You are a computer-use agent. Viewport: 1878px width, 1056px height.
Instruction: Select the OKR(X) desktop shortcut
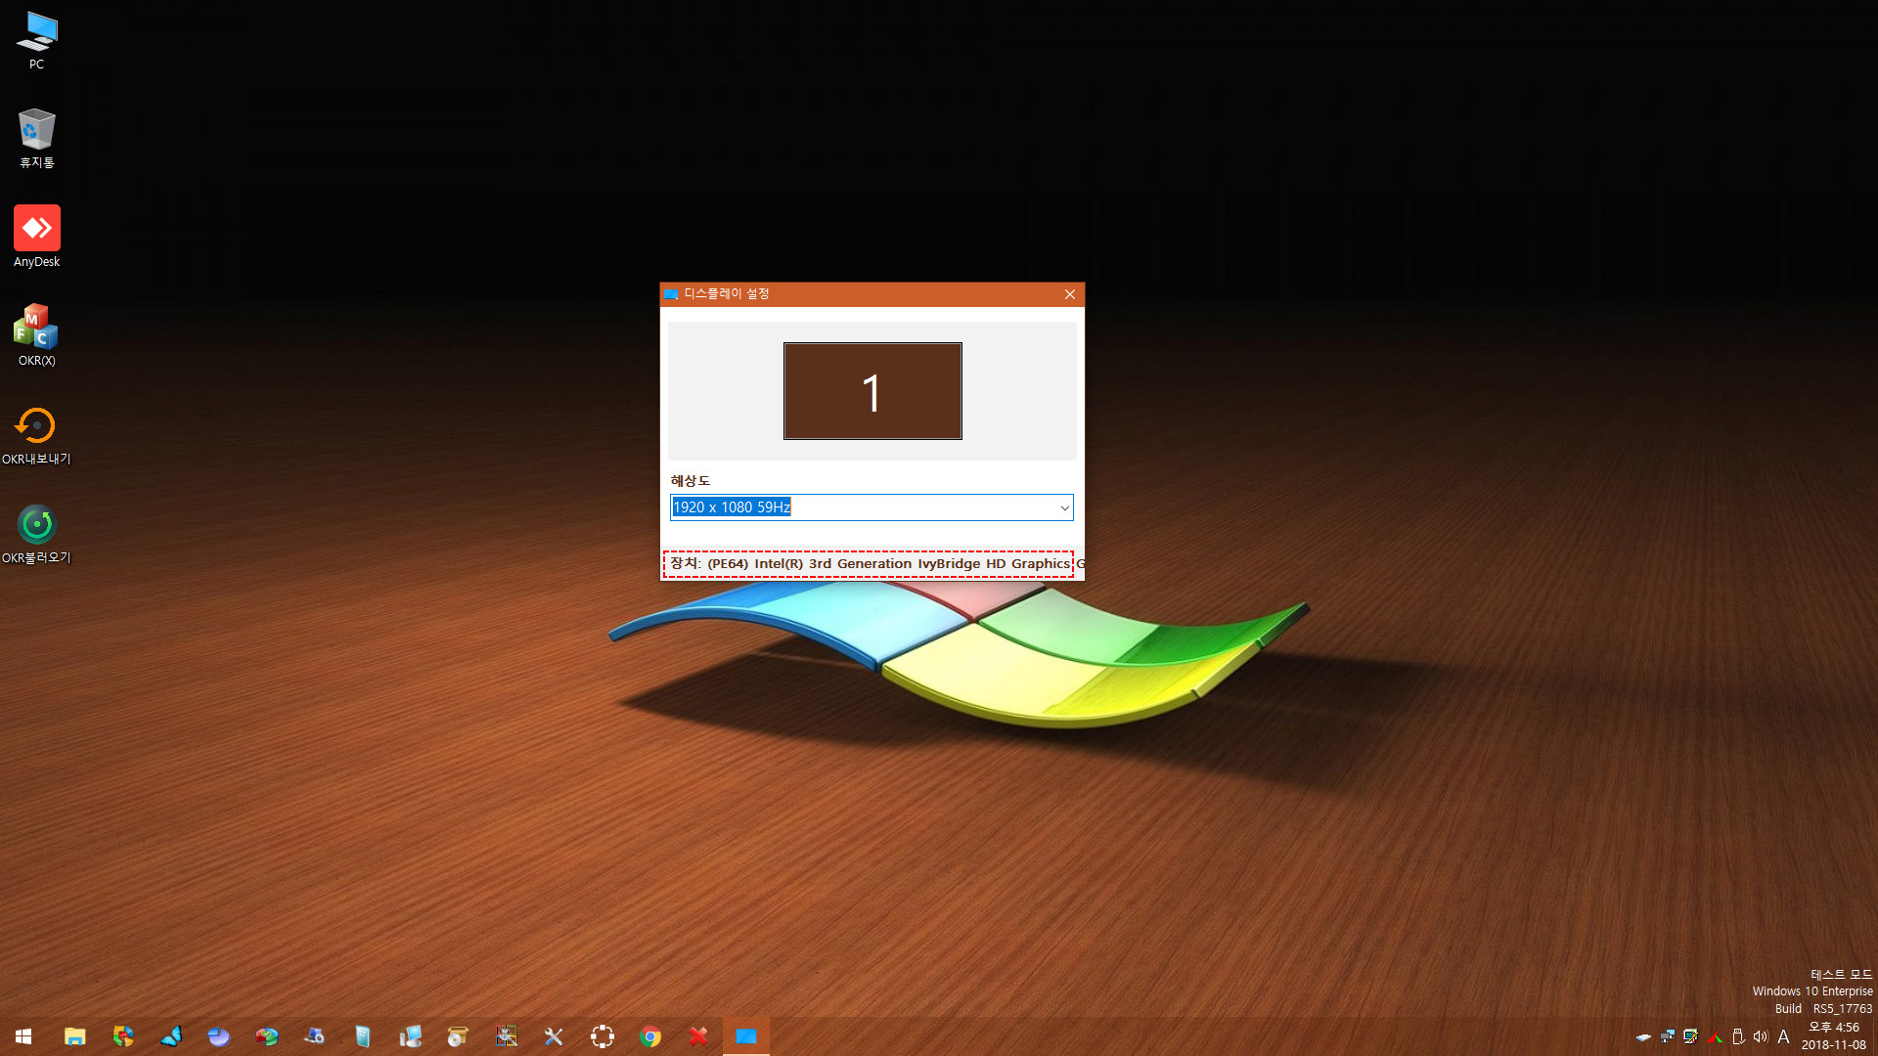pos(36,336)
